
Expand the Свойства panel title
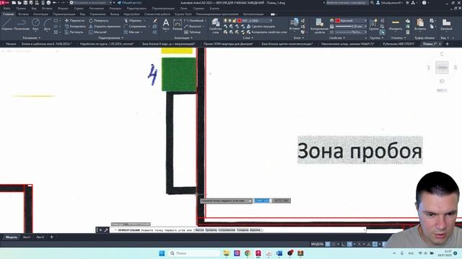point(337,38)
